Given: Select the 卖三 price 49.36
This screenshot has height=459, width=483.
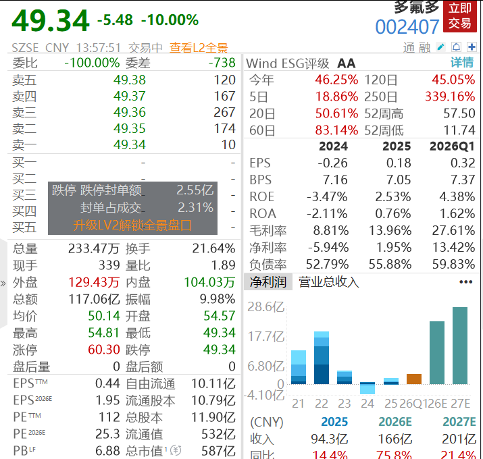Looking at the screenshot, I should pyautogui.click(x=130, y=112).
